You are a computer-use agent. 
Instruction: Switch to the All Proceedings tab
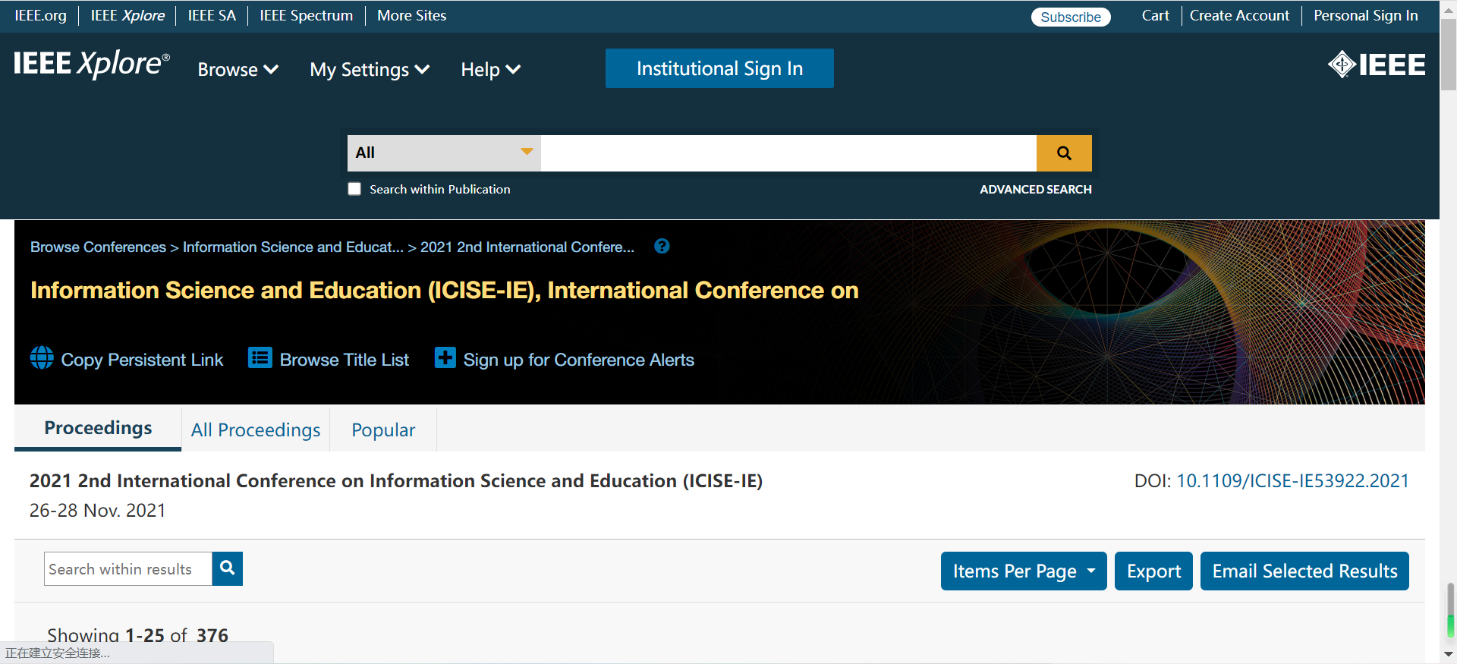(256, 430)
